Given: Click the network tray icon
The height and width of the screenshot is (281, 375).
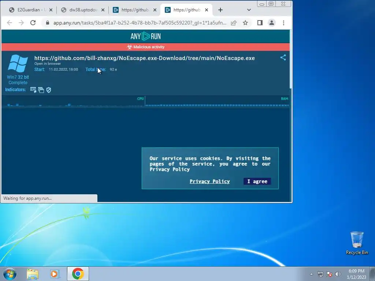Looking at the screenshot, I should click(x=320, y=274).
